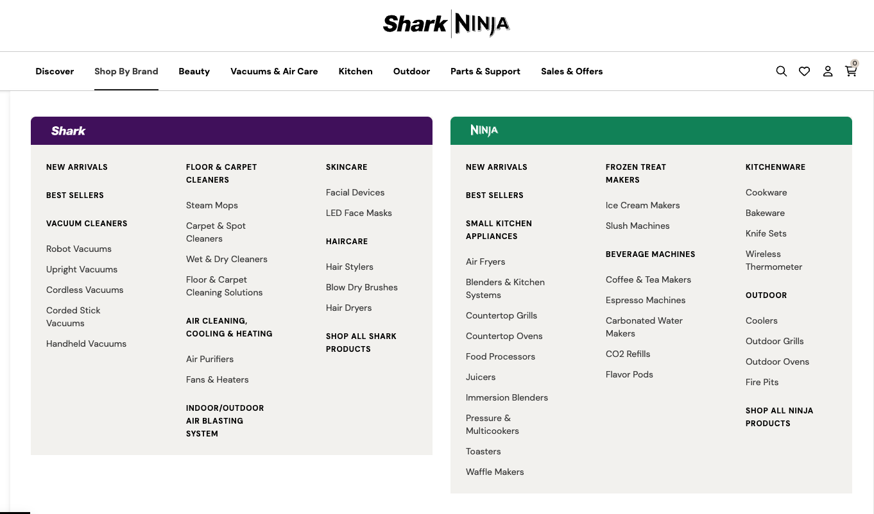Select Countertop Grills
This screenshot has width=874, height=514.
point(501,315)
